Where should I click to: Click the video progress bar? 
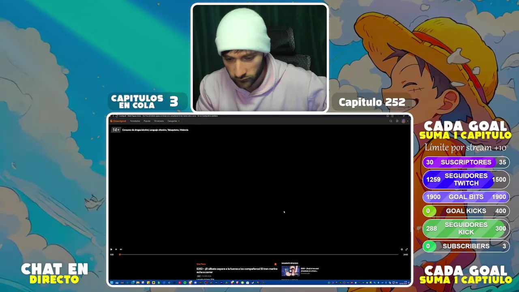coord(259,254)
